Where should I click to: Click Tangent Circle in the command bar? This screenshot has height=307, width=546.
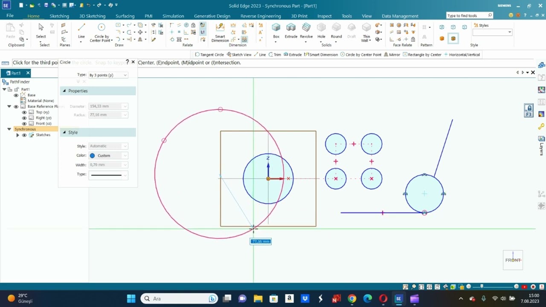(x=209, y=55)
